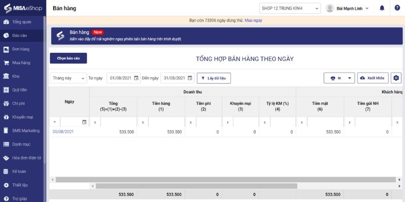Click right arrow of table scrollbar
Viewport: 405px width, 202px height.
[x=400, y=180]
